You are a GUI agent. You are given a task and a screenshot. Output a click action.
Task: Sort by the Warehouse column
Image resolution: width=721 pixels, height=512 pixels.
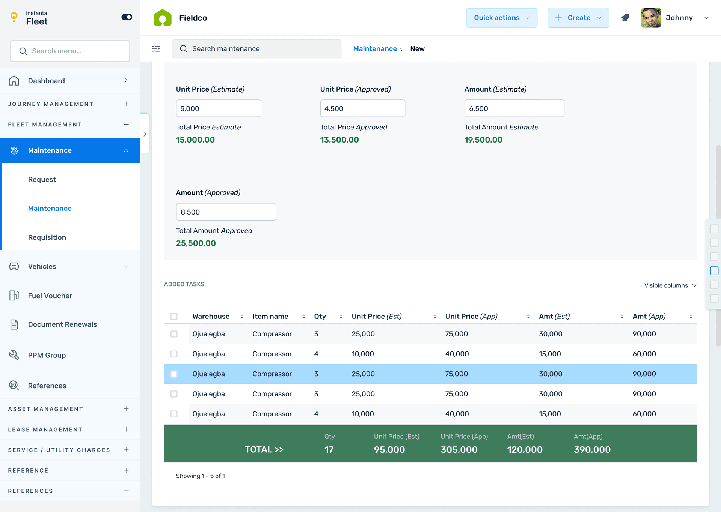[x=242, y=317]
